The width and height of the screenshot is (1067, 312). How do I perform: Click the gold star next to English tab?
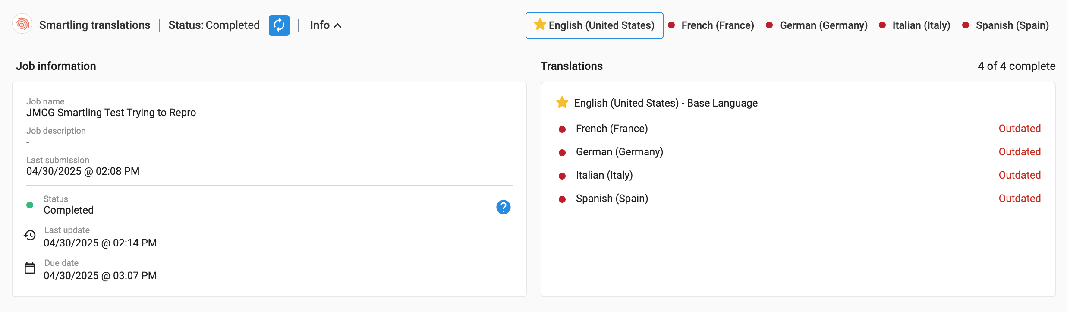point(540,24)
